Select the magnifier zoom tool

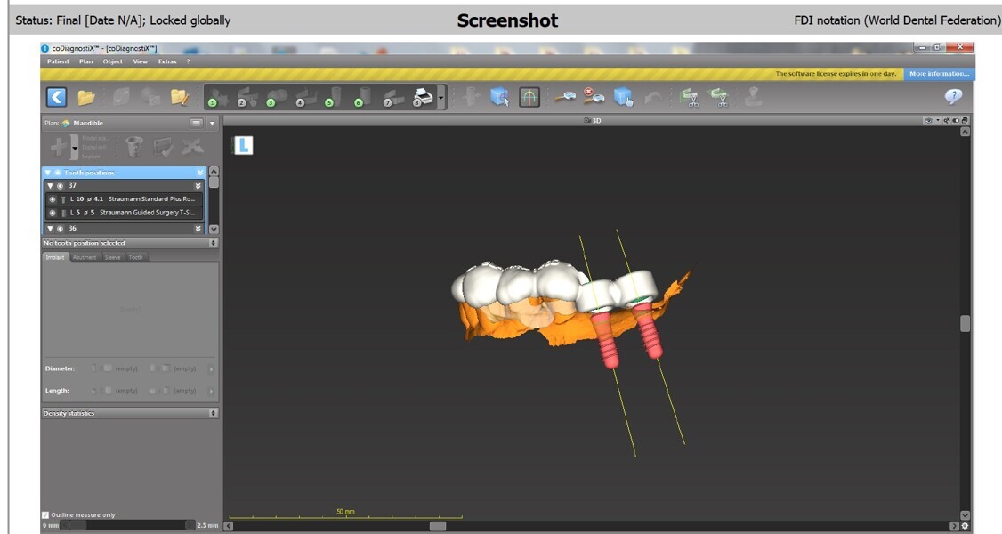click(x=564, y=97)
